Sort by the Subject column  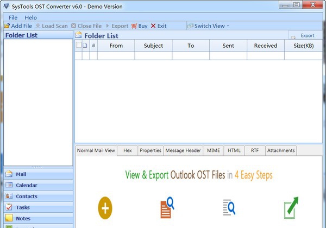[153, 46]
